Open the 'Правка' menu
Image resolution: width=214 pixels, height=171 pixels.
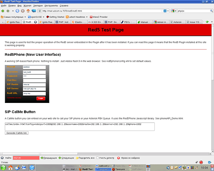click(x=12, y=5)
